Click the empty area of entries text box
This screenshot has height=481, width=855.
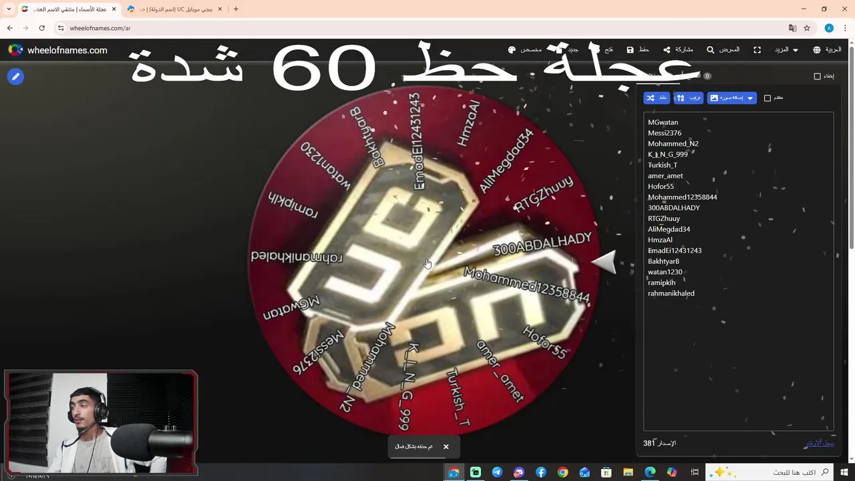pos(738,364)
